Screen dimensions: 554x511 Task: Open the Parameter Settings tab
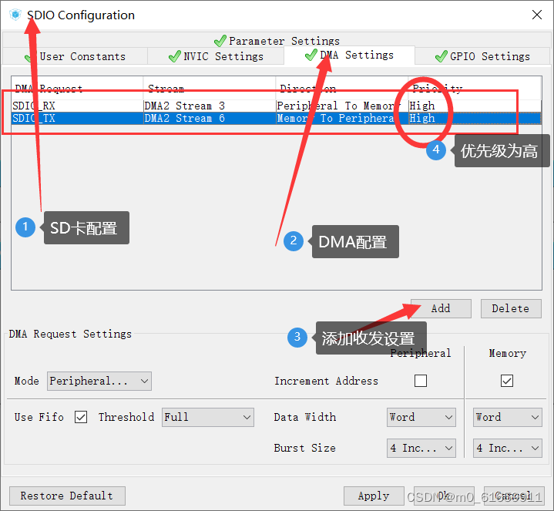pos(277,41)
